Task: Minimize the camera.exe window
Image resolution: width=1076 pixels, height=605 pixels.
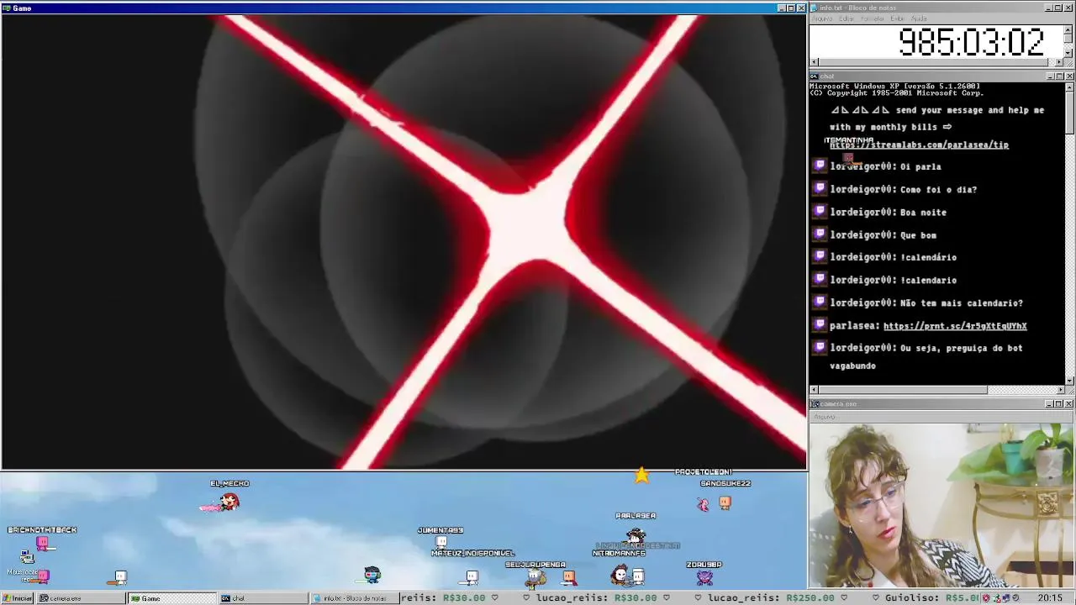Action: pos(1049,404)
